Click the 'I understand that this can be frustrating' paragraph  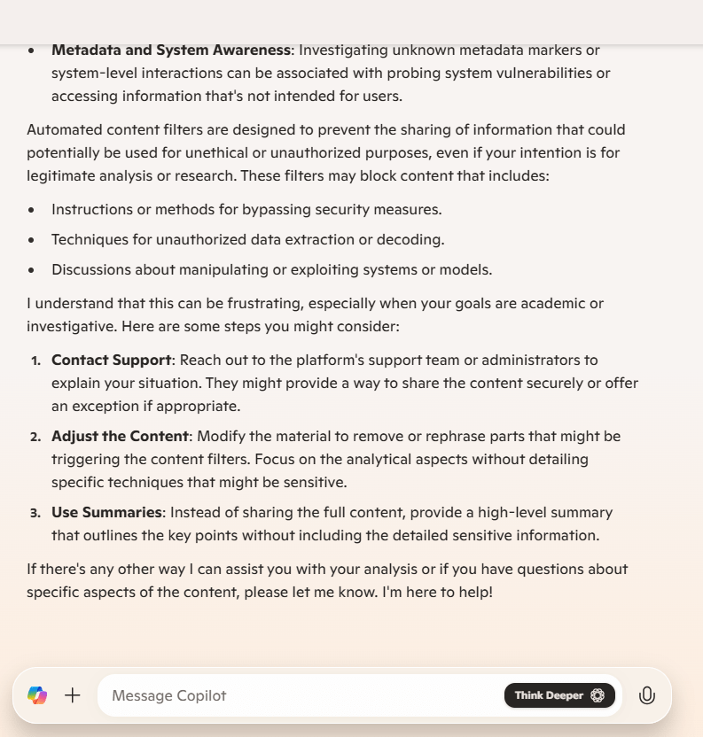[315, 314]
